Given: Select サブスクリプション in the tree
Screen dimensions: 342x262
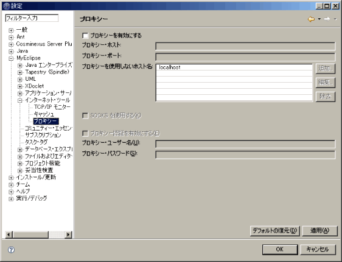Looking at the screenshot, I should 43,135.
